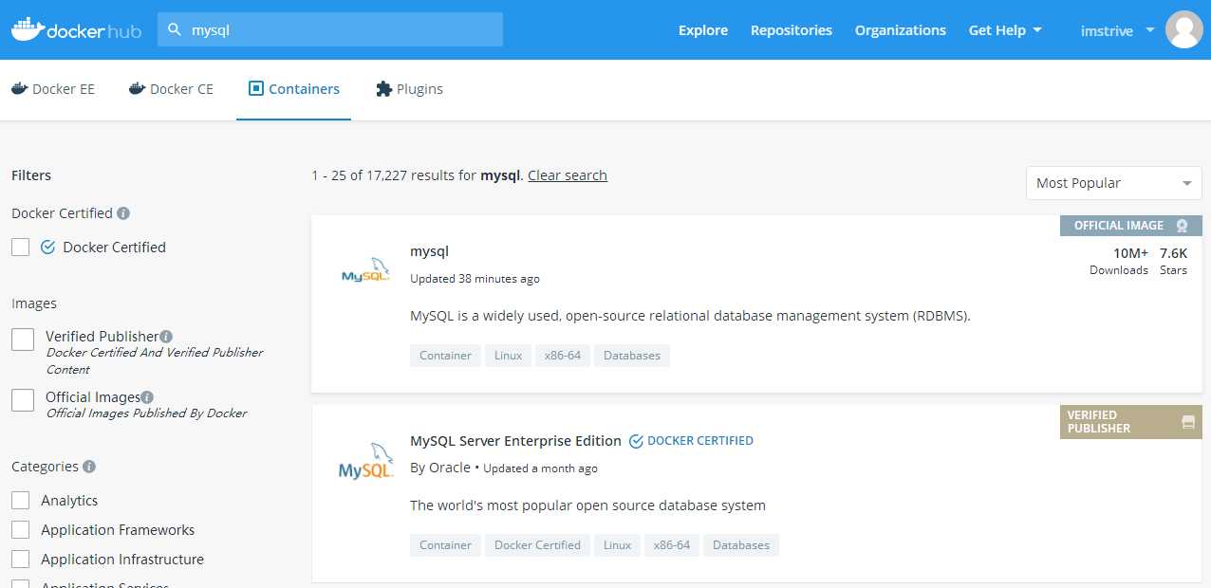
Task: Click 'Updated 38 minutes ago' text
Action: pyautogui.click(x=475, y=279)
